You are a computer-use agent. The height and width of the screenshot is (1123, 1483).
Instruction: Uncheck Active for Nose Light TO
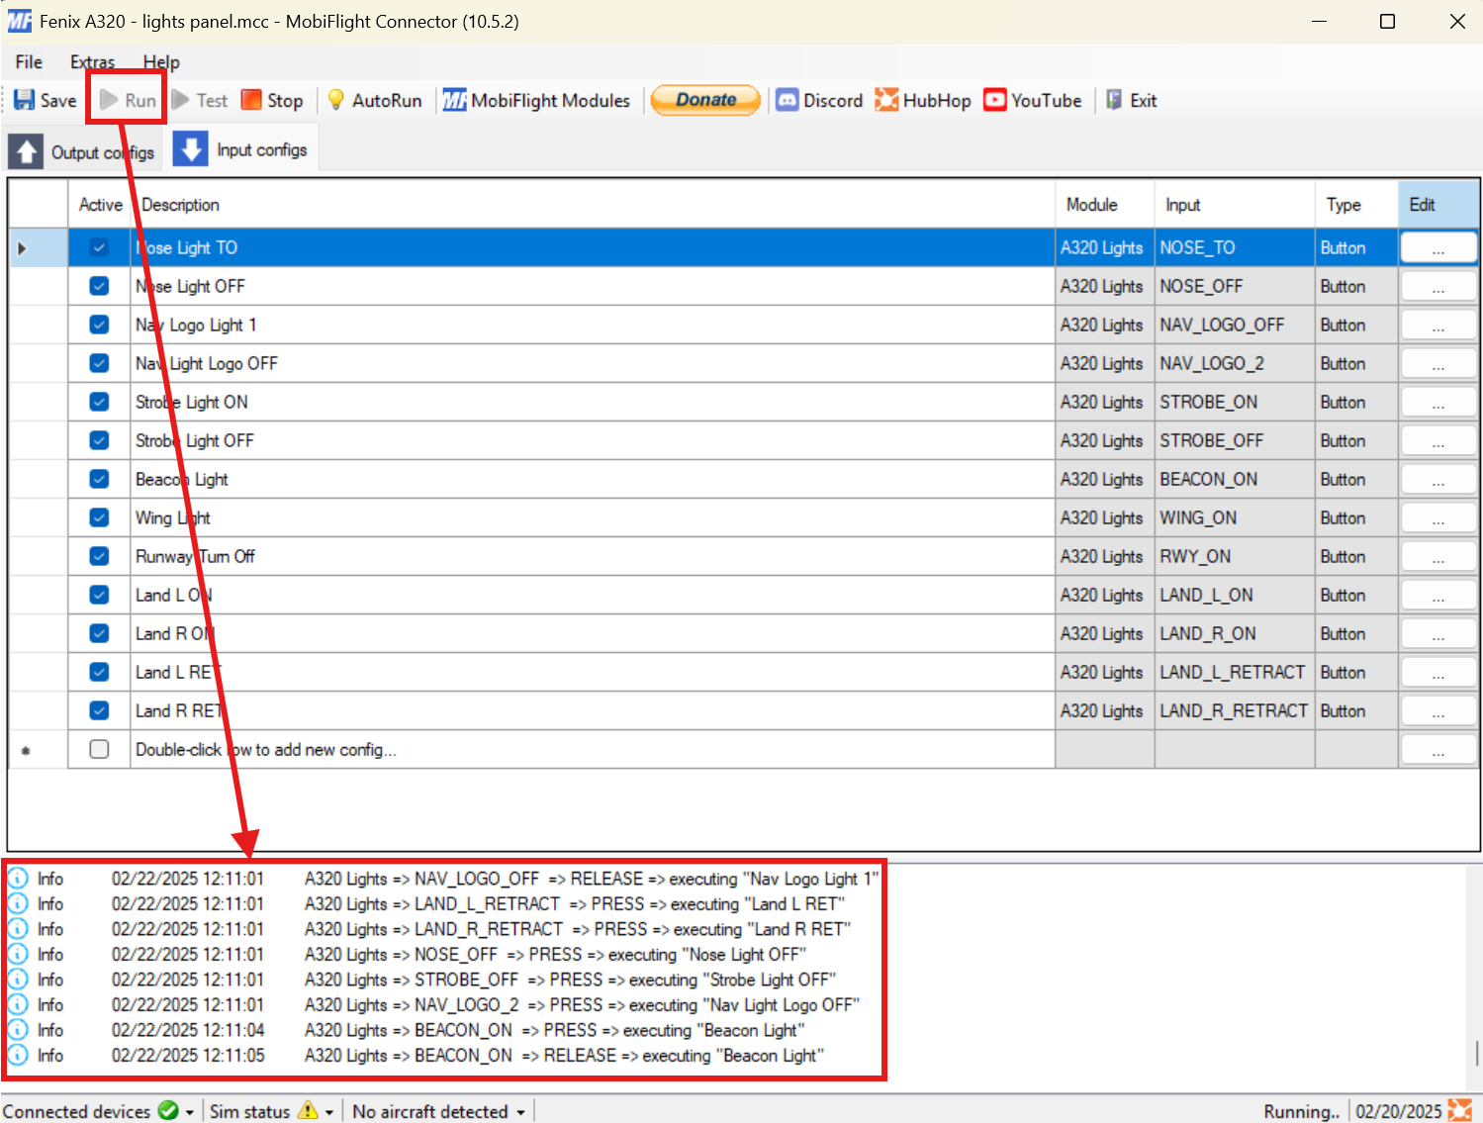point(99,247)
